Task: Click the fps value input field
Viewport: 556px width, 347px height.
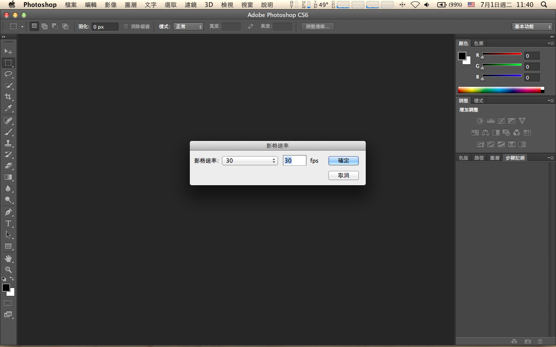Action: click(295, 160)
